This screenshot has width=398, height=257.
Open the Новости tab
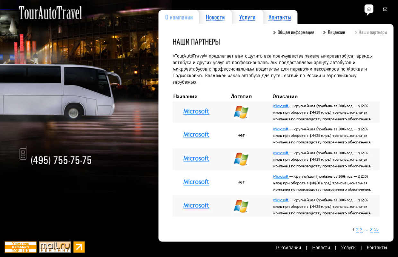point(215,17)
